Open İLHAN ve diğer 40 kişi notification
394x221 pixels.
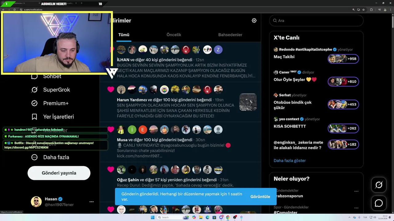[180, 62]
